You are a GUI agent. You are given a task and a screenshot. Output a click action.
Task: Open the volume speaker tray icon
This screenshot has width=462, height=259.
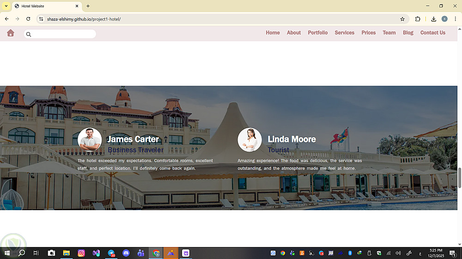(398, 253)
